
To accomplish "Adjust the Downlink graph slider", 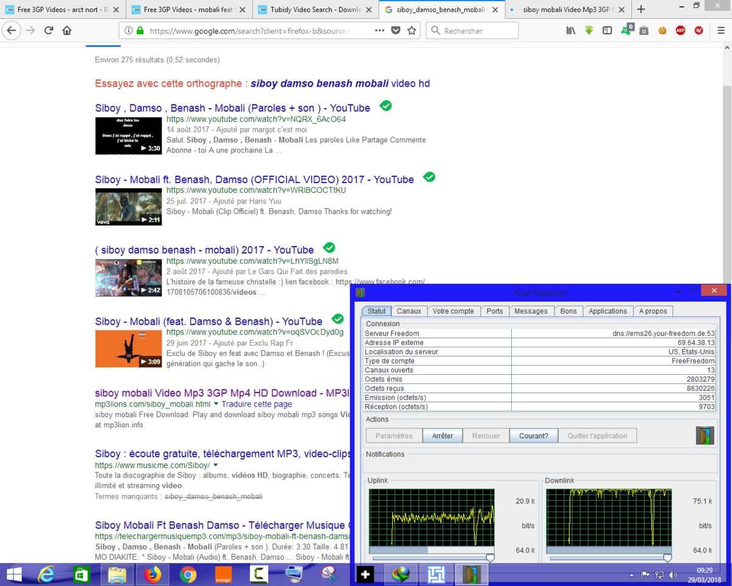I will pyautogui.click(x=667, y=558).
